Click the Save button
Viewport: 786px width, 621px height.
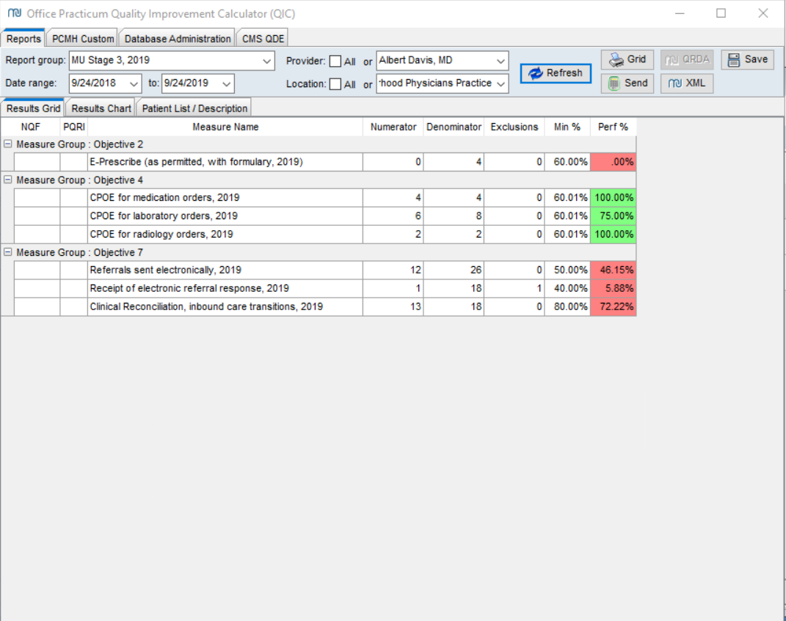coord(747,59)
